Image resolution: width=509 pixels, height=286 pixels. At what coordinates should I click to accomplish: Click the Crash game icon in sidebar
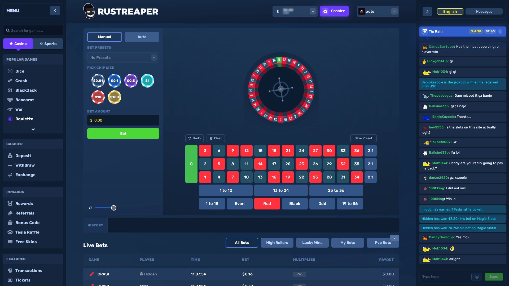click(x=10, y=81)
